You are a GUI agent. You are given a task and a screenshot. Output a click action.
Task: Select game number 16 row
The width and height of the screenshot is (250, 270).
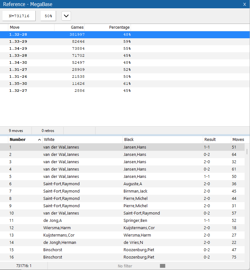pyautogui.click(x=122, y=257)
